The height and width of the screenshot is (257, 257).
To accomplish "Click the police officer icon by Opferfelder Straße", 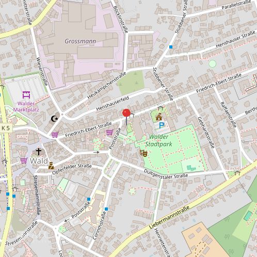I will point(51,166).
